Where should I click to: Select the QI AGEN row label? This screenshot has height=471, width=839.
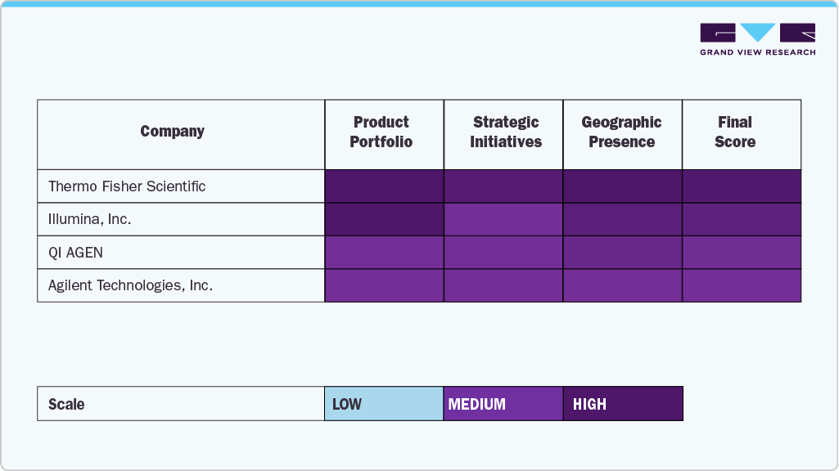(x=75, y=253)
